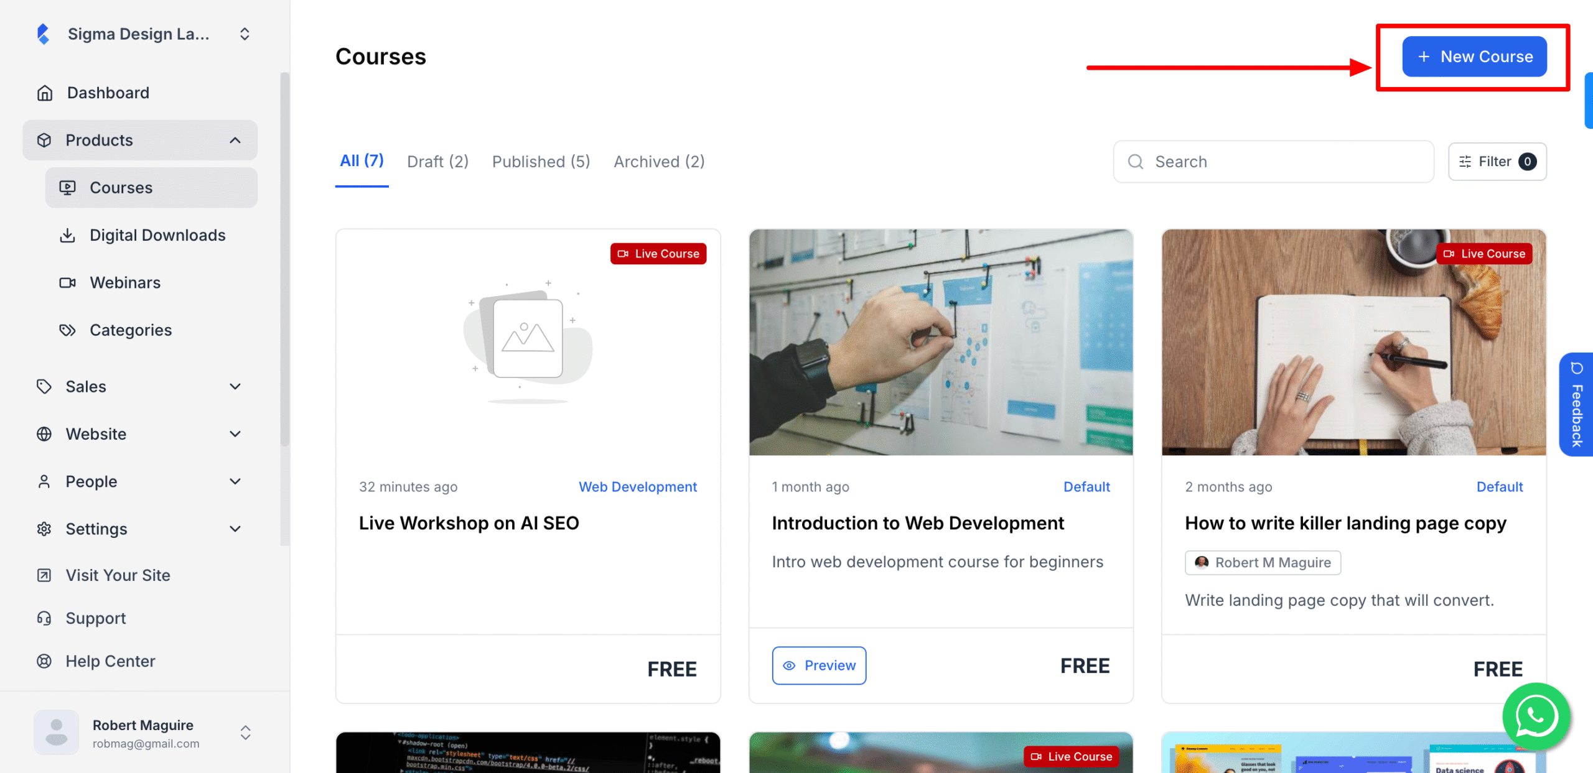The image size is (1593, 773).
Task: Preview the Introduction to Web Development course
Action: point(819,665)
